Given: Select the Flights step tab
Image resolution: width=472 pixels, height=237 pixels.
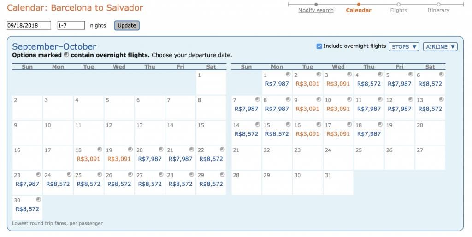Looking at the screenshot, I should click(398, 10).
